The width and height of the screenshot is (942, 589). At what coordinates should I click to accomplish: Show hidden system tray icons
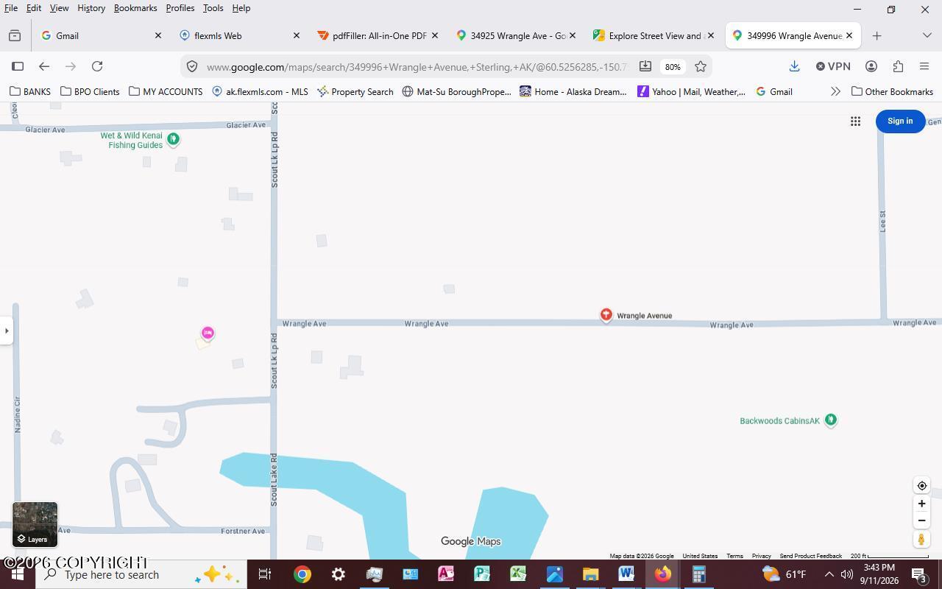tap(829, 574)
